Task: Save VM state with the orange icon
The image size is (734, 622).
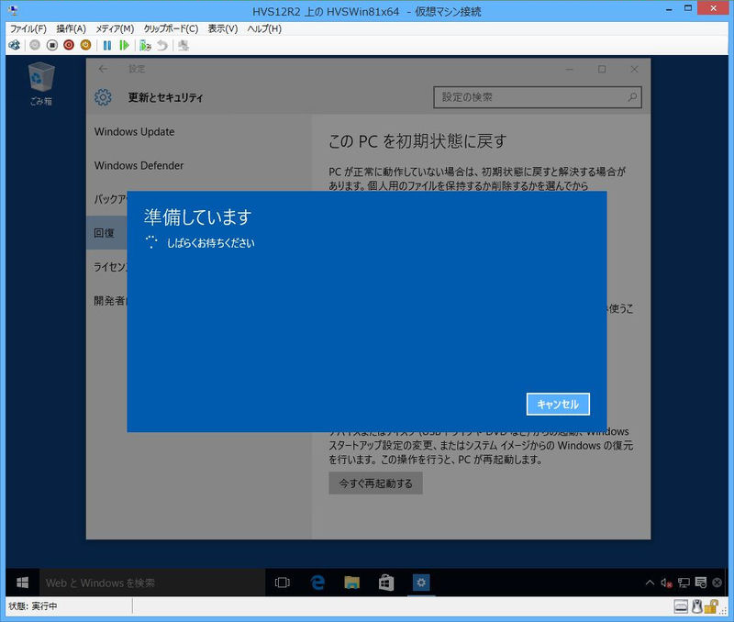Action: 86,45
